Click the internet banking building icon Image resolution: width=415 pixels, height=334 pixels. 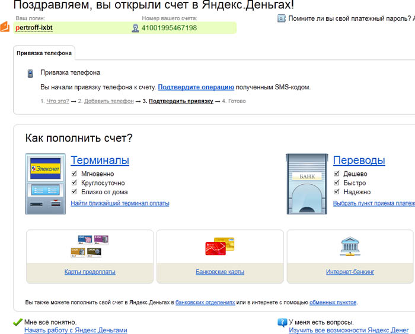click(x=350, y=246)
